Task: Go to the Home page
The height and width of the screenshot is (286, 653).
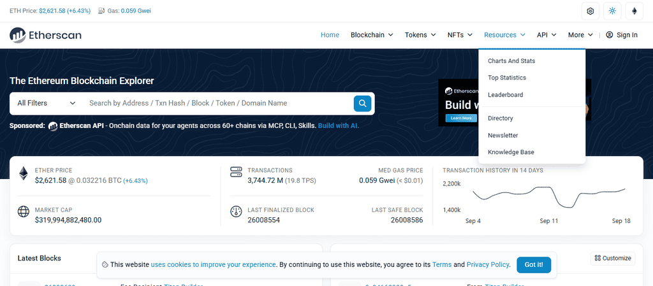Action: 330,35
